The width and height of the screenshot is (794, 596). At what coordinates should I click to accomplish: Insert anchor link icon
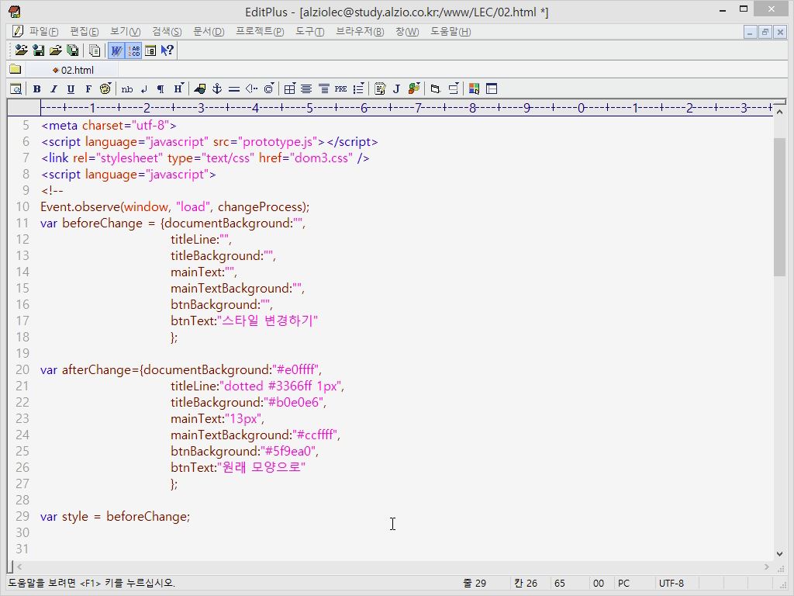click(x=217, y=89)
